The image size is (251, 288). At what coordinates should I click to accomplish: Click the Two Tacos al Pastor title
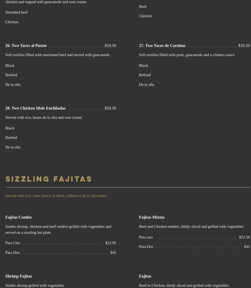26,46
